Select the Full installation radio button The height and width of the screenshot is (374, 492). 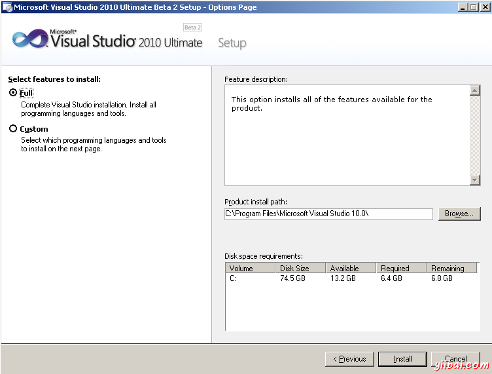click(13, 93)
